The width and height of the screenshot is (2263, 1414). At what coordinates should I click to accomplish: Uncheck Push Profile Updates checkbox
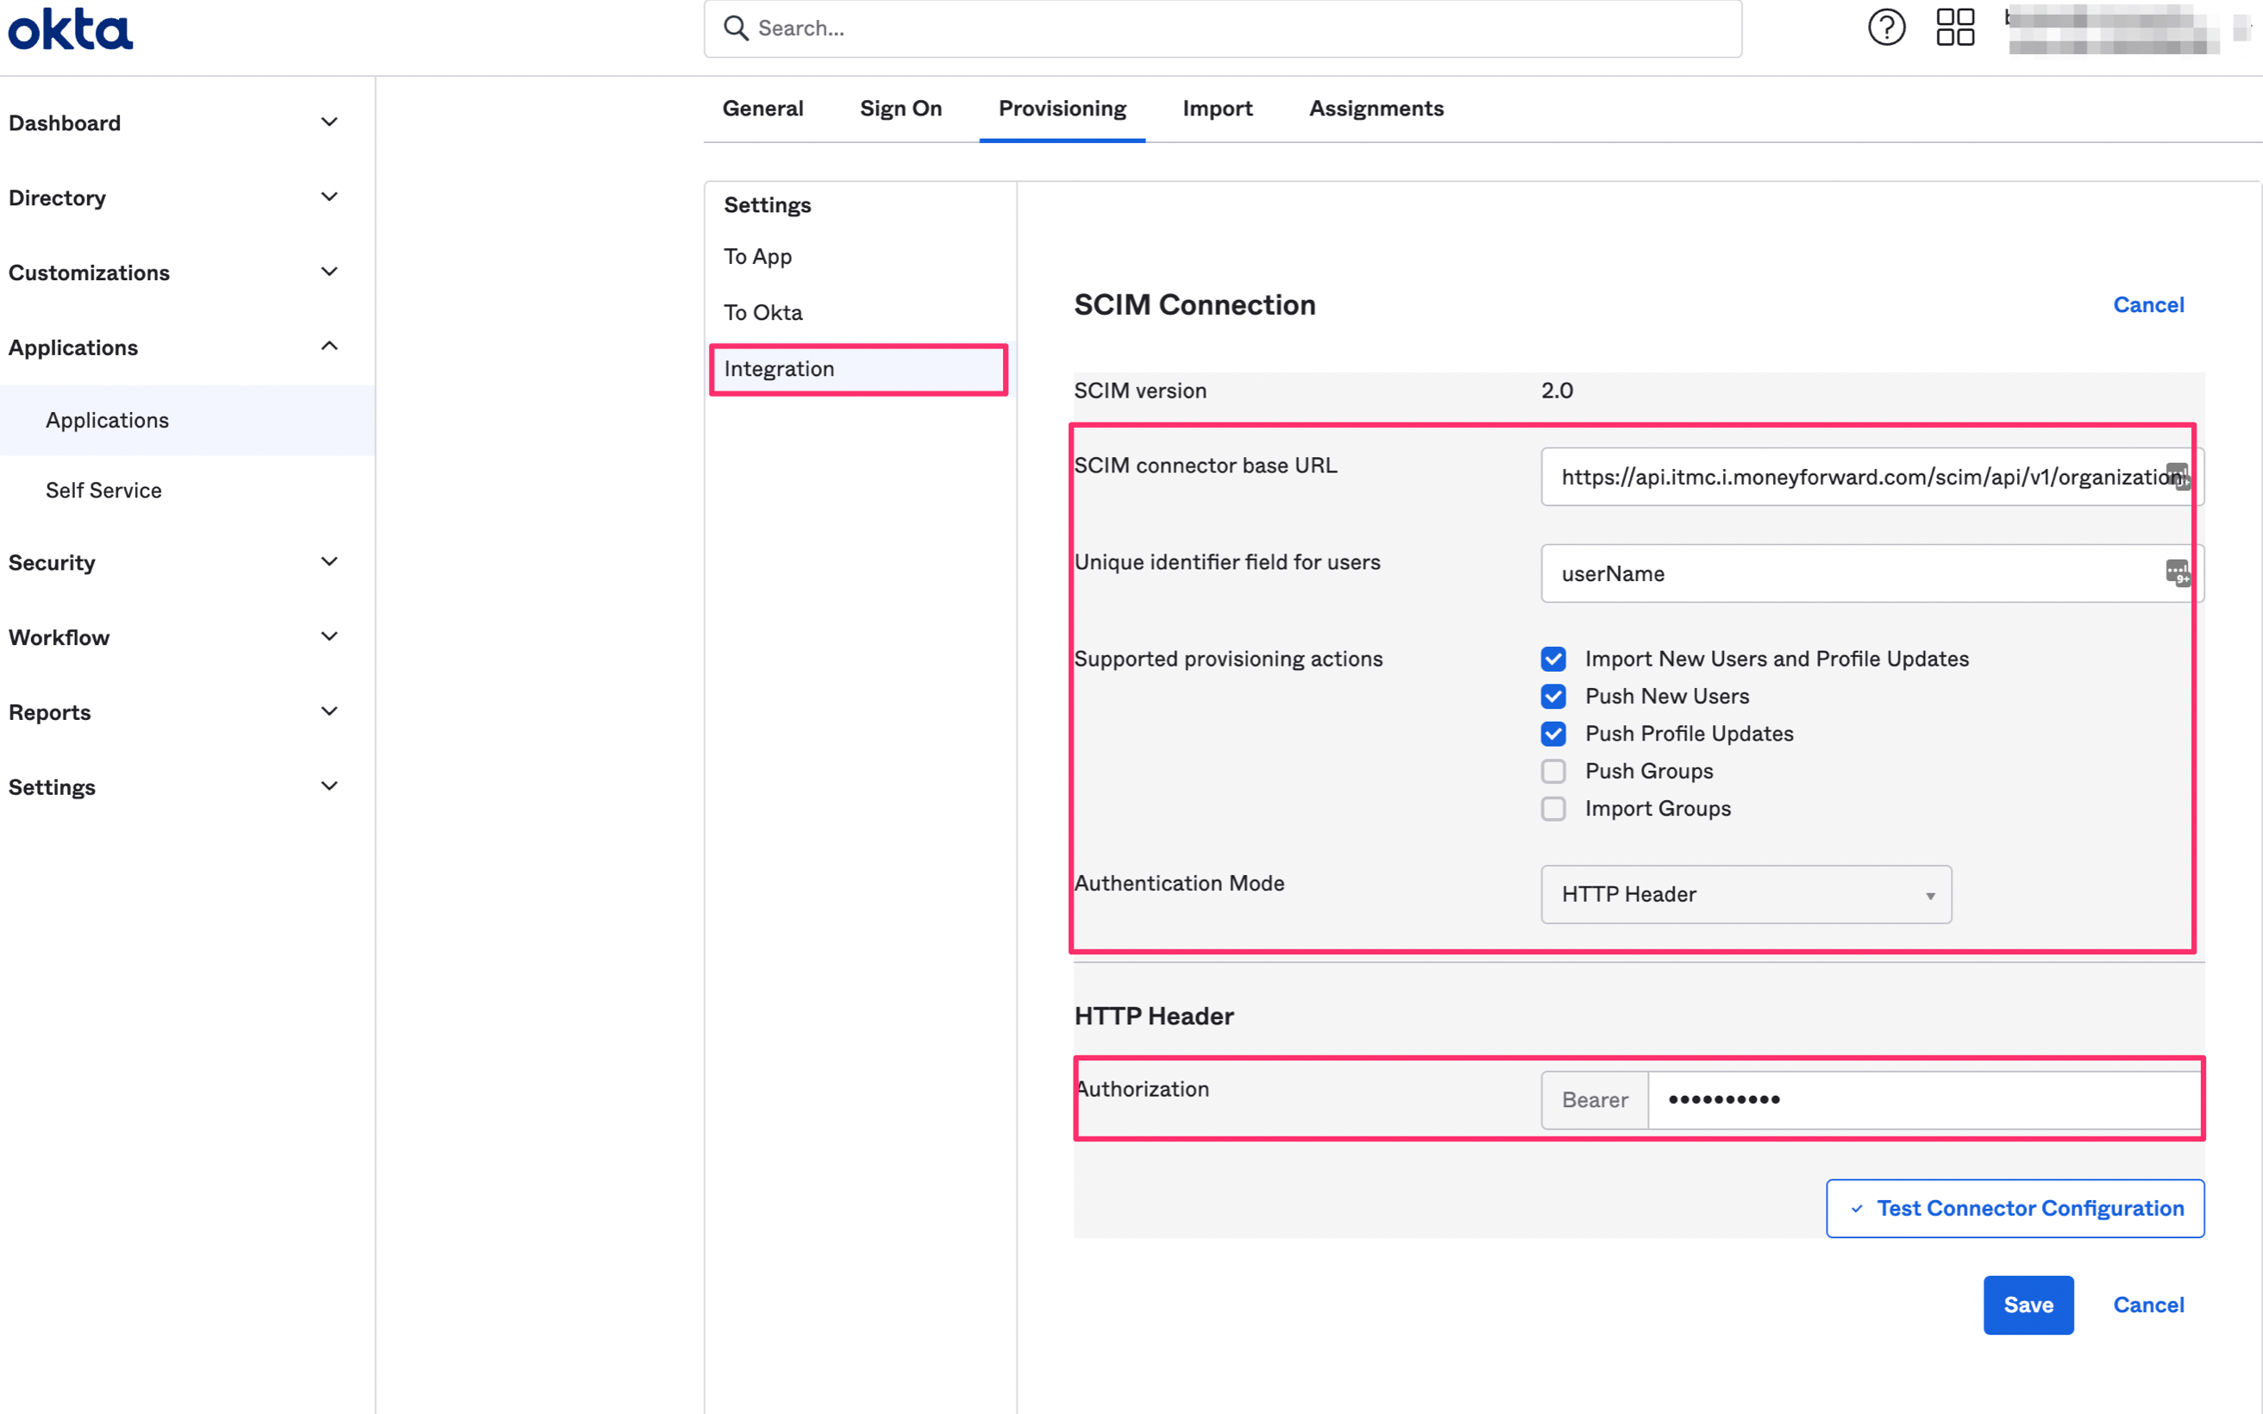[1553, 733]
